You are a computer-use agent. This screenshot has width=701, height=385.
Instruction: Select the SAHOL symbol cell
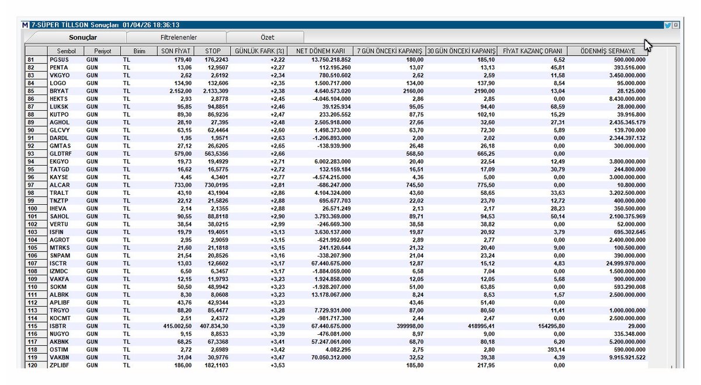click(x=66, y=217)
